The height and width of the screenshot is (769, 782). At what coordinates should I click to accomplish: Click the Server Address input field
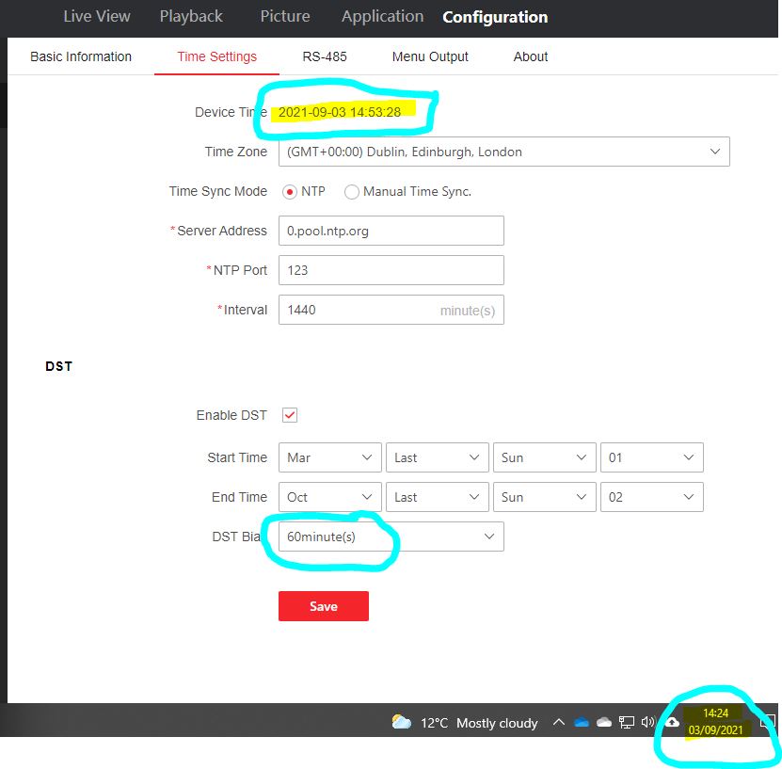coord(391,231)
